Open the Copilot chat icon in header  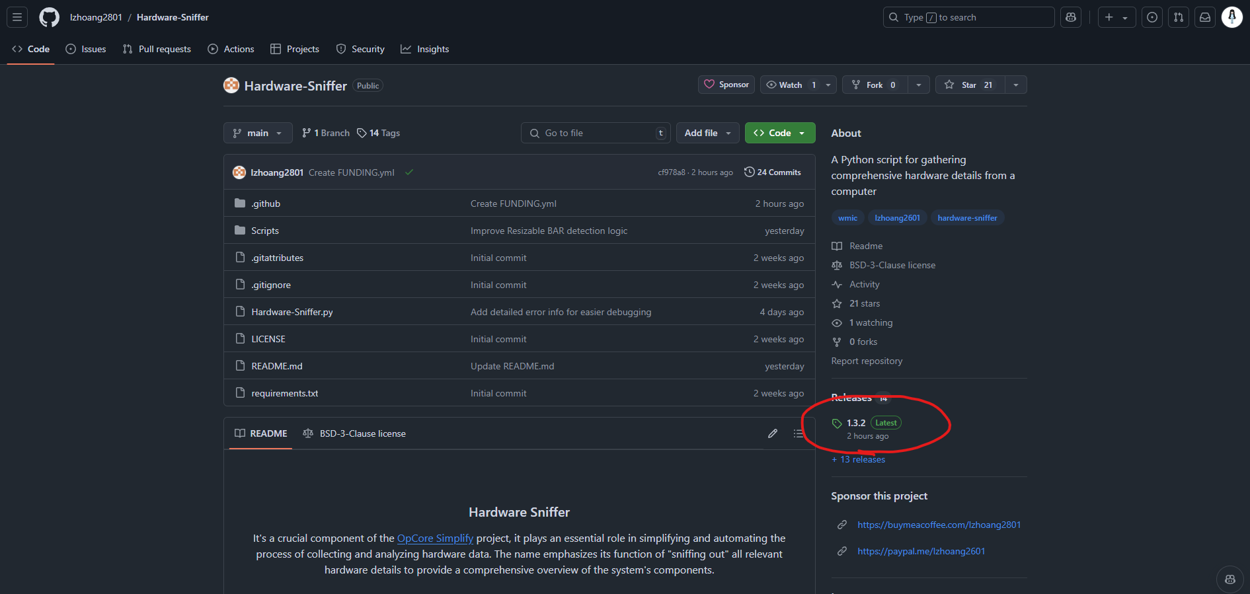point(1071,17)
